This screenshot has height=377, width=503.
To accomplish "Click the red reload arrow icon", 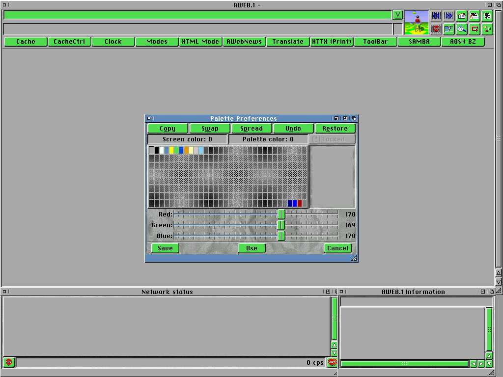I will (475, 29).
